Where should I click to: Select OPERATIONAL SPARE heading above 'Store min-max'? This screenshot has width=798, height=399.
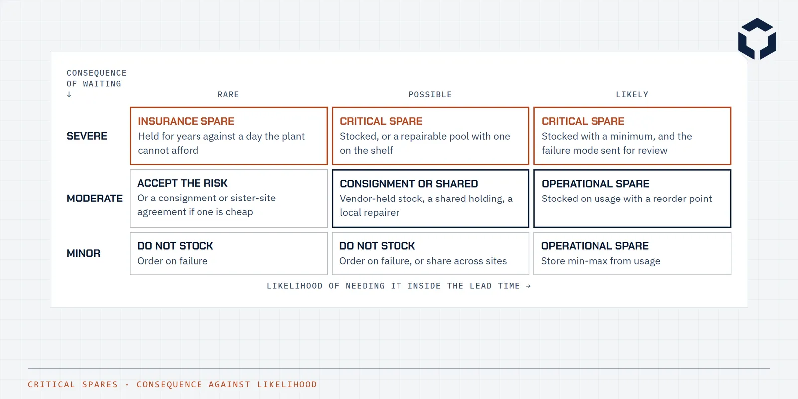tap(595, 246)
